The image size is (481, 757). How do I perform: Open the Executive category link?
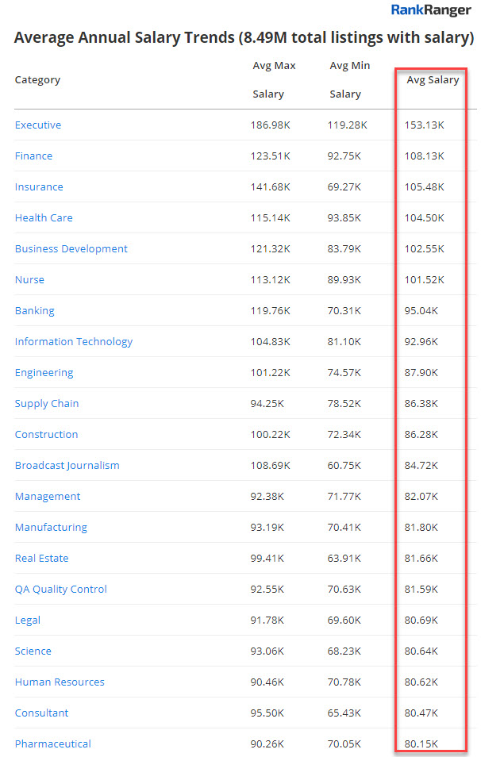[x=38, y=125]
